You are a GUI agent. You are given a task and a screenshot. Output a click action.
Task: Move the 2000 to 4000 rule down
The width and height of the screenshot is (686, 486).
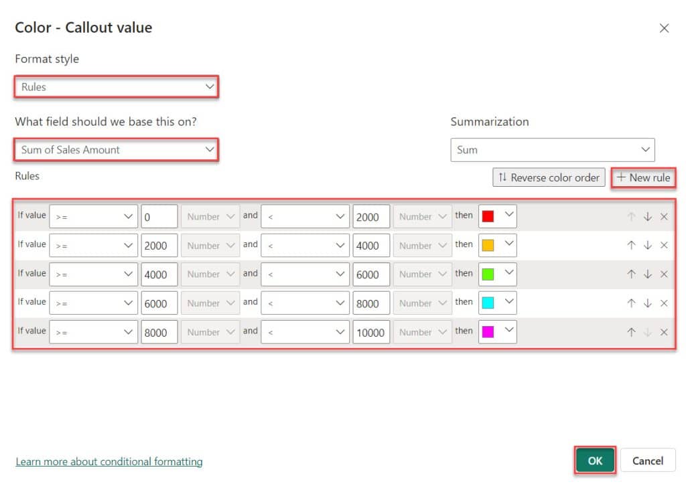click(x=648, y=245)
